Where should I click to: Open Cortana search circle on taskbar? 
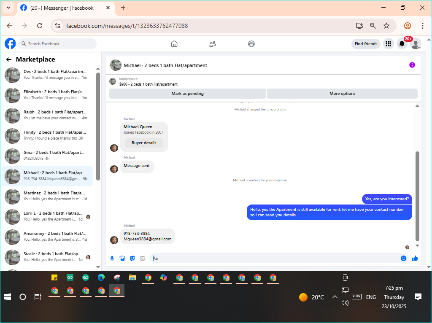[x=23, y=297]
